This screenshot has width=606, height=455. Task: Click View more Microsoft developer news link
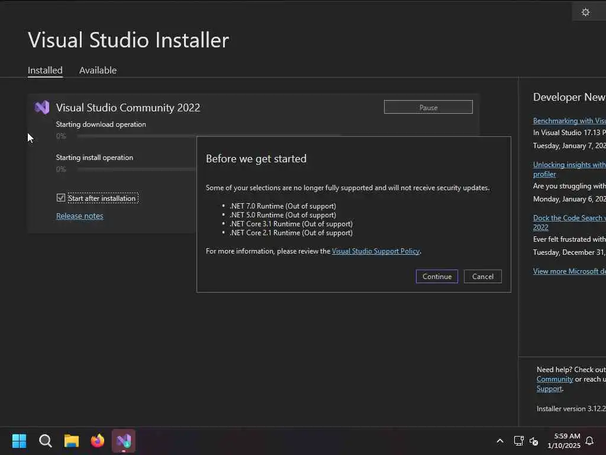(569, 271)
